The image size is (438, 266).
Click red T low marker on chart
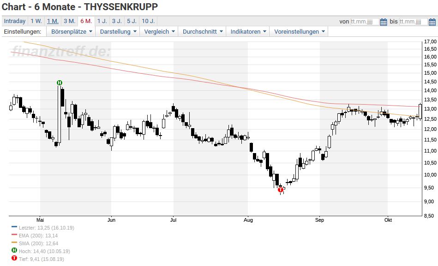click(281, 190)
